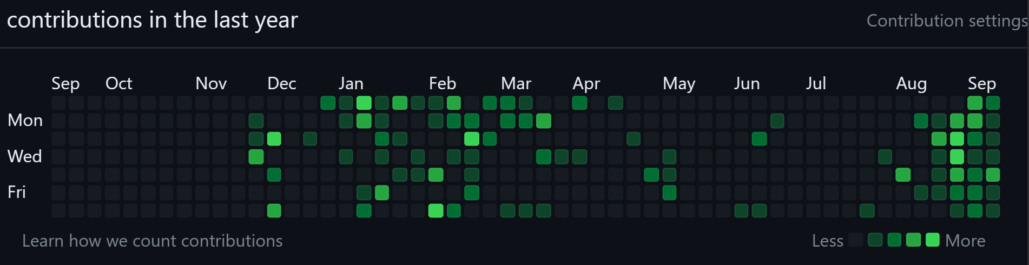Select the green Saturday cell in December
Viewport: 1029px width, 265px height.
[274, 210]
